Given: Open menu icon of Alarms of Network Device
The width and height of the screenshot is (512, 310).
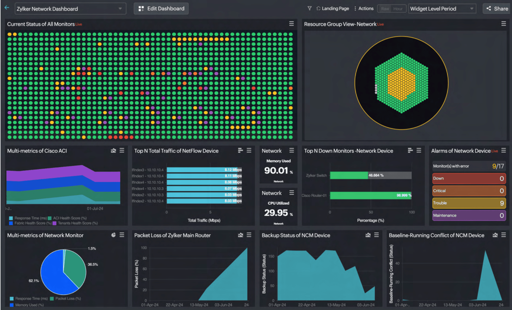Looking at the screenshot, I should tap(504, 151).
